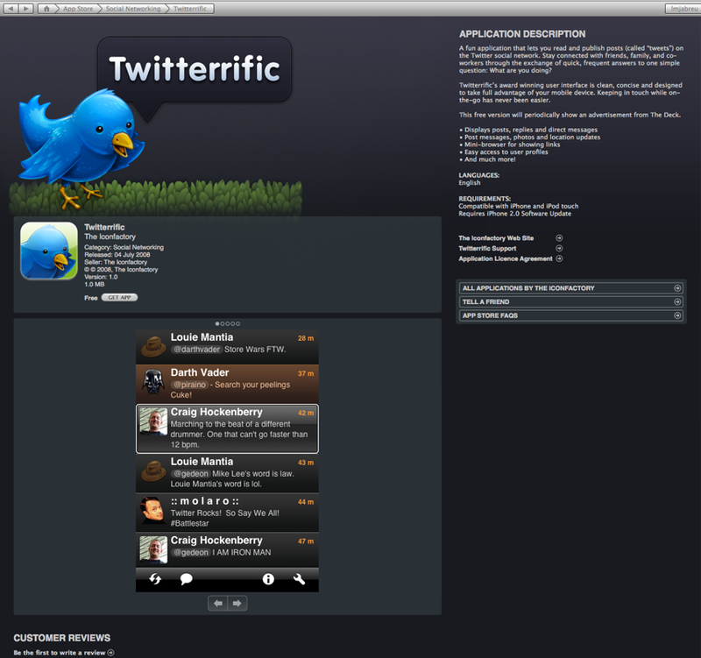Image resolution: width=701 pixels, height=658 pixels.
Task: Click the @piraino mention
Action: [189, 385]
